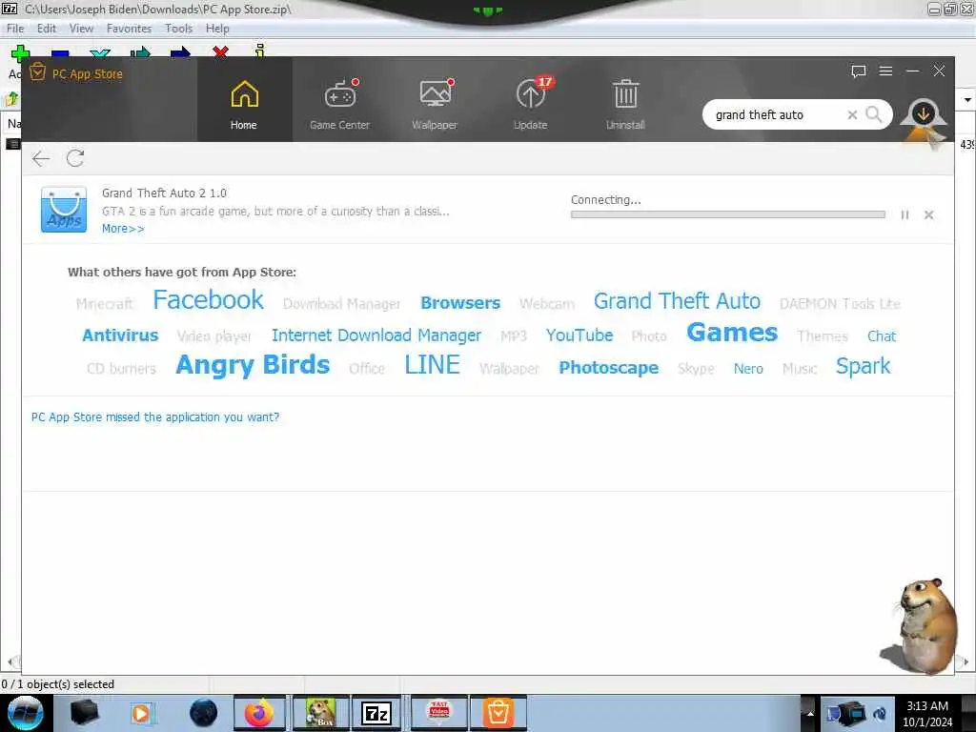
Task: Select the Minecraft tag
Action: tap(105, 304)
